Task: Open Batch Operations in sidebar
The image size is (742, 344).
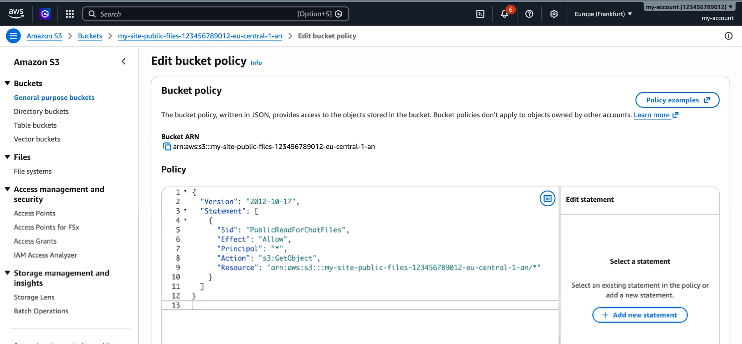Action: coord(41,311)
